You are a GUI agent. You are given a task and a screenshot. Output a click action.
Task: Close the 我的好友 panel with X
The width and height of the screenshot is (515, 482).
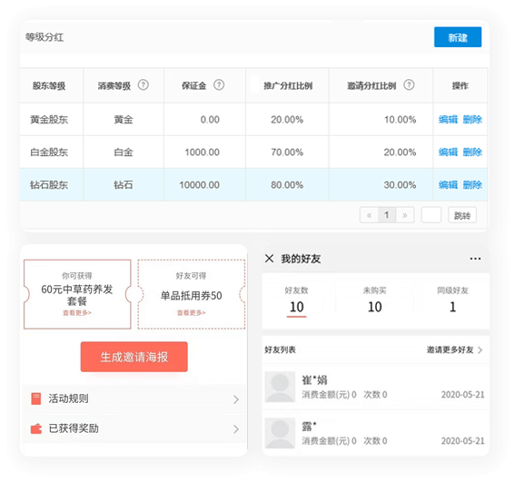[x=270, y=259]
